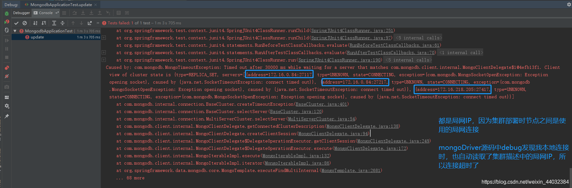Toggle the Mute Breakpoints icon
Screen dimensions: 572x188
click(x=7, y=76)
